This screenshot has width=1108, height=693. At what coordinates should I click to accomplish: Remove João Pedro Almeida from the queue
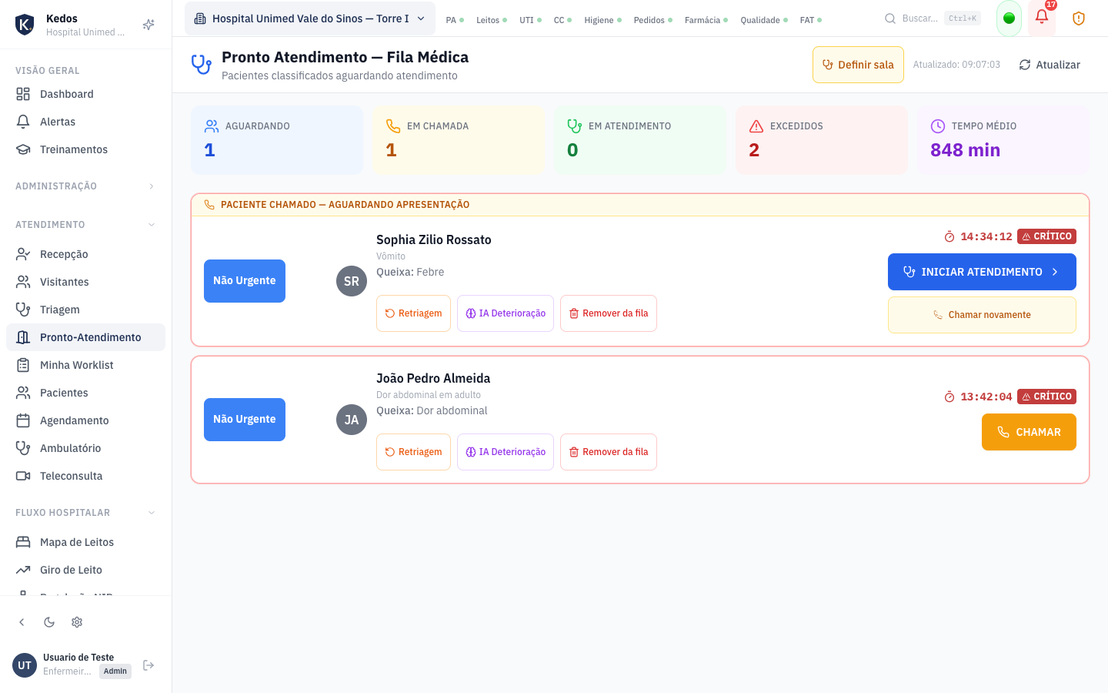coord(609,452)
